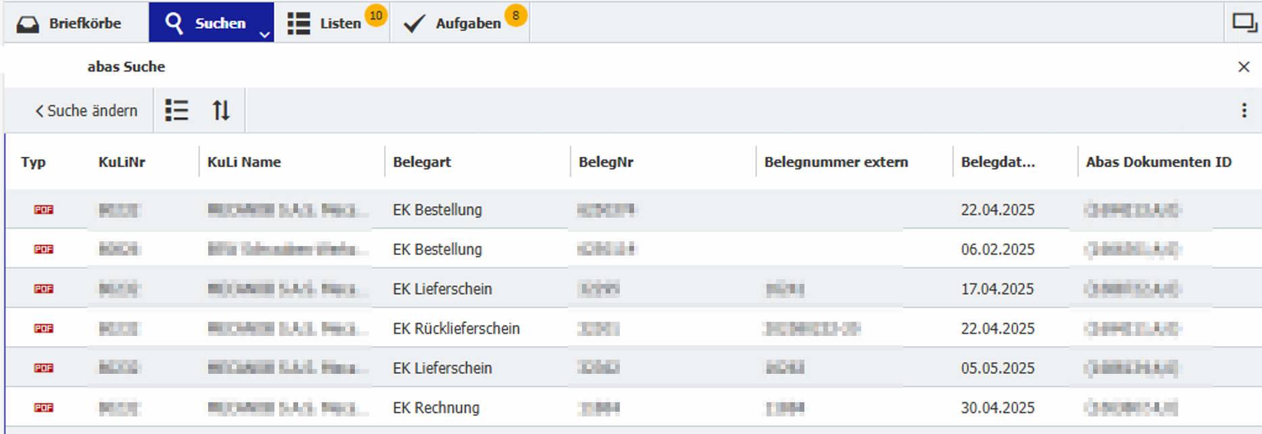Click Suche ändern back link
Viewport: 1262px width, 434px height.
[86, 111]
